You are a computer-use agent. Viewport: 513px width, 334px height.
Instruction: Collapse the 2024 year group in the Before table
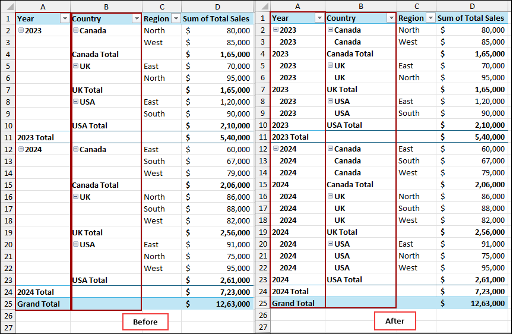coord(21,149)
